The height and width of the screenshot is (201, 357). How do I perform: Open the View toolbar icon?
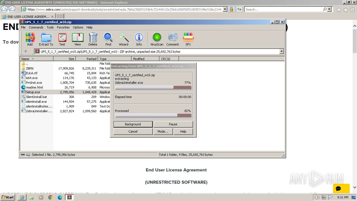coord(78,39)
